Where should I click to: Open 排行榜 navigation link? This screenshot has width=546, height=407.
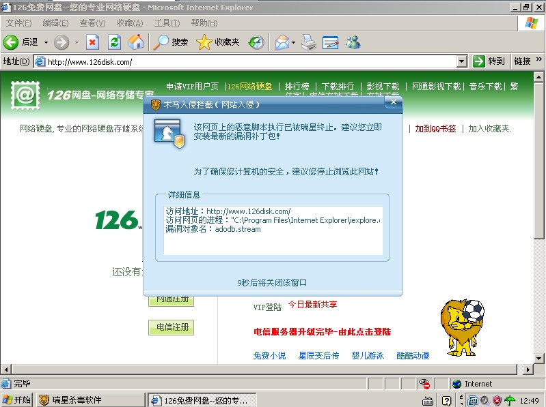pyautogui.click(x=297, y=86)
